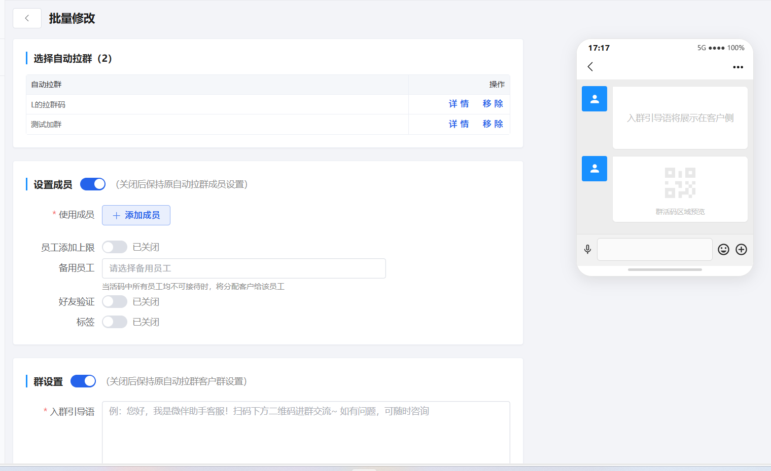Click the message input box in phone preview
The width and height of the screenshot is (771, 471).
[x=654, y=249]
